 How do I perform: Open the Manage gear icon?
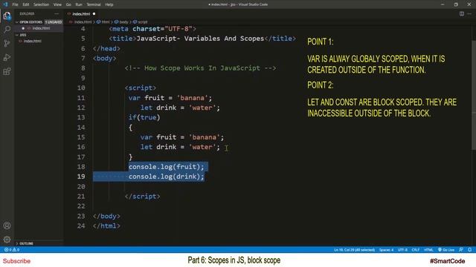click(x=7, y=240)
